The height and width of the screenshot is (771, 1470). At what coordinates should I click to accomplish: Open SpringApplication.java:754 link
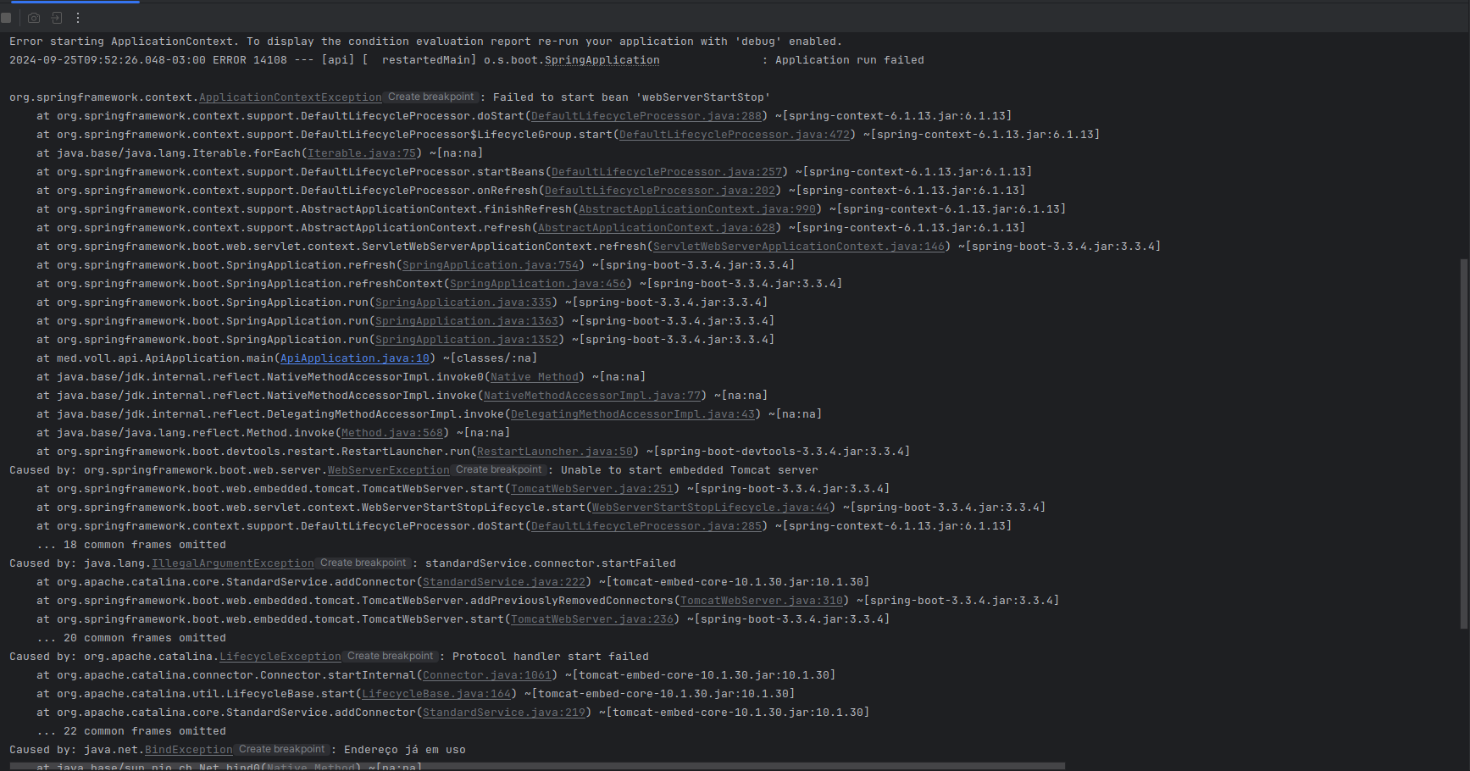491,265
